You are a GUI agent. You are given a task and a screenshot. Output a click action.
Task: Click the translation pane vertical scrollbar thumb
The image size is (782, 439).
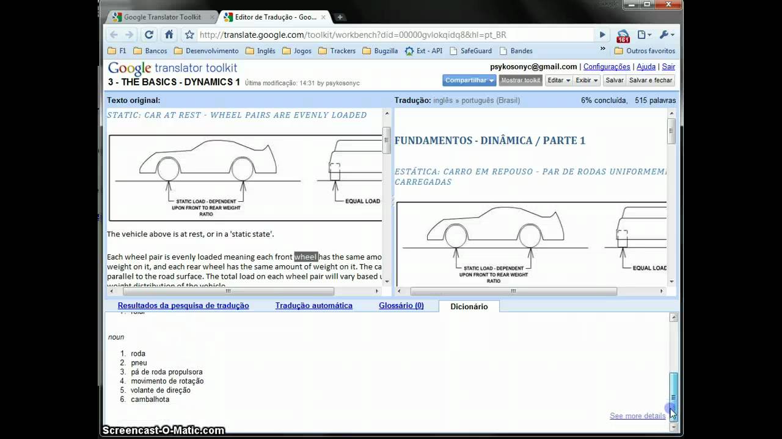point(671,130)
